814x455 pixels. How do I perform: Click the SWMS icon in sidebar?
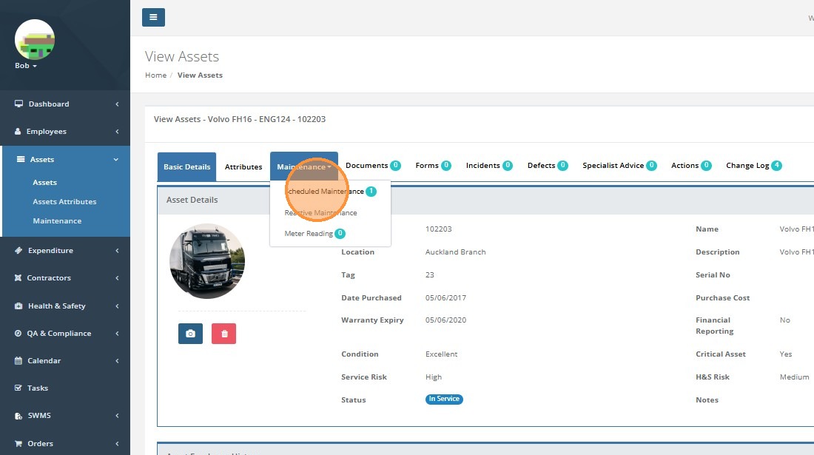(x=18, y=416)
